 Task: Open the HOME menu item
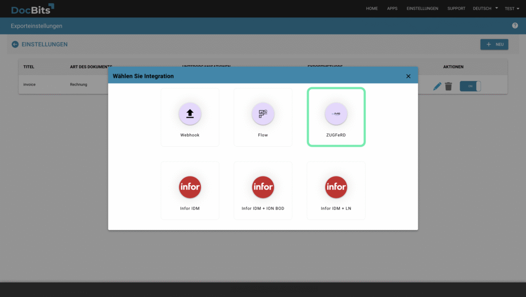click(x=372, y=8)
